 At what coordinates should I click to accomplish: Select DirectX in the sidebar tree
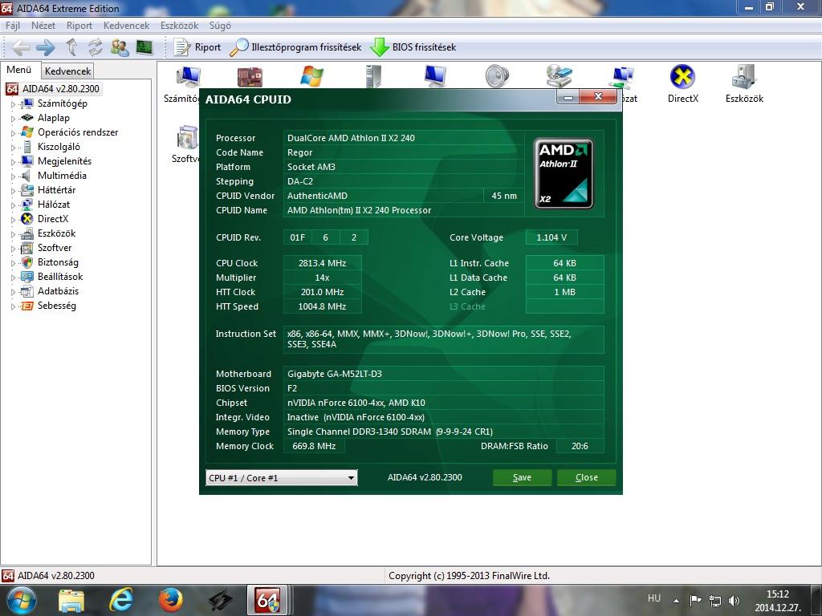tap(52, 219)
